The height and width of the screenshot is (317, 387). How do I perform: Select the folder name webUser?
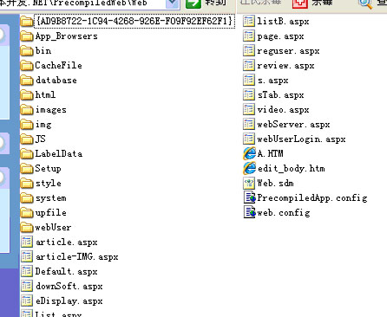(53, 228)
